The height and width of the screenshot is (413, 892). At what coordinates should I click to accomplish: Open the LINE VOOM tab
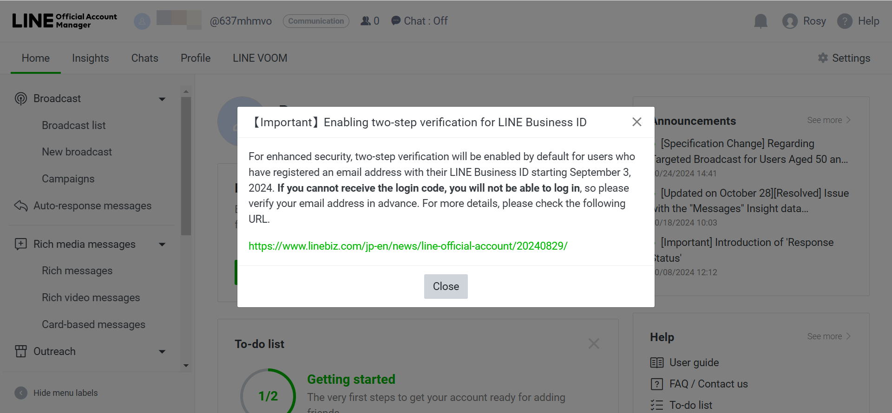point(260,58)
